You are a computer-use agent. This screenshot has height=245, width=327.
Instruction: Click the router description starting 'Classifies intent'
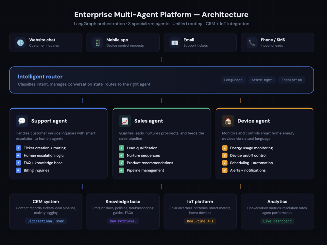[x=84, y=84]
